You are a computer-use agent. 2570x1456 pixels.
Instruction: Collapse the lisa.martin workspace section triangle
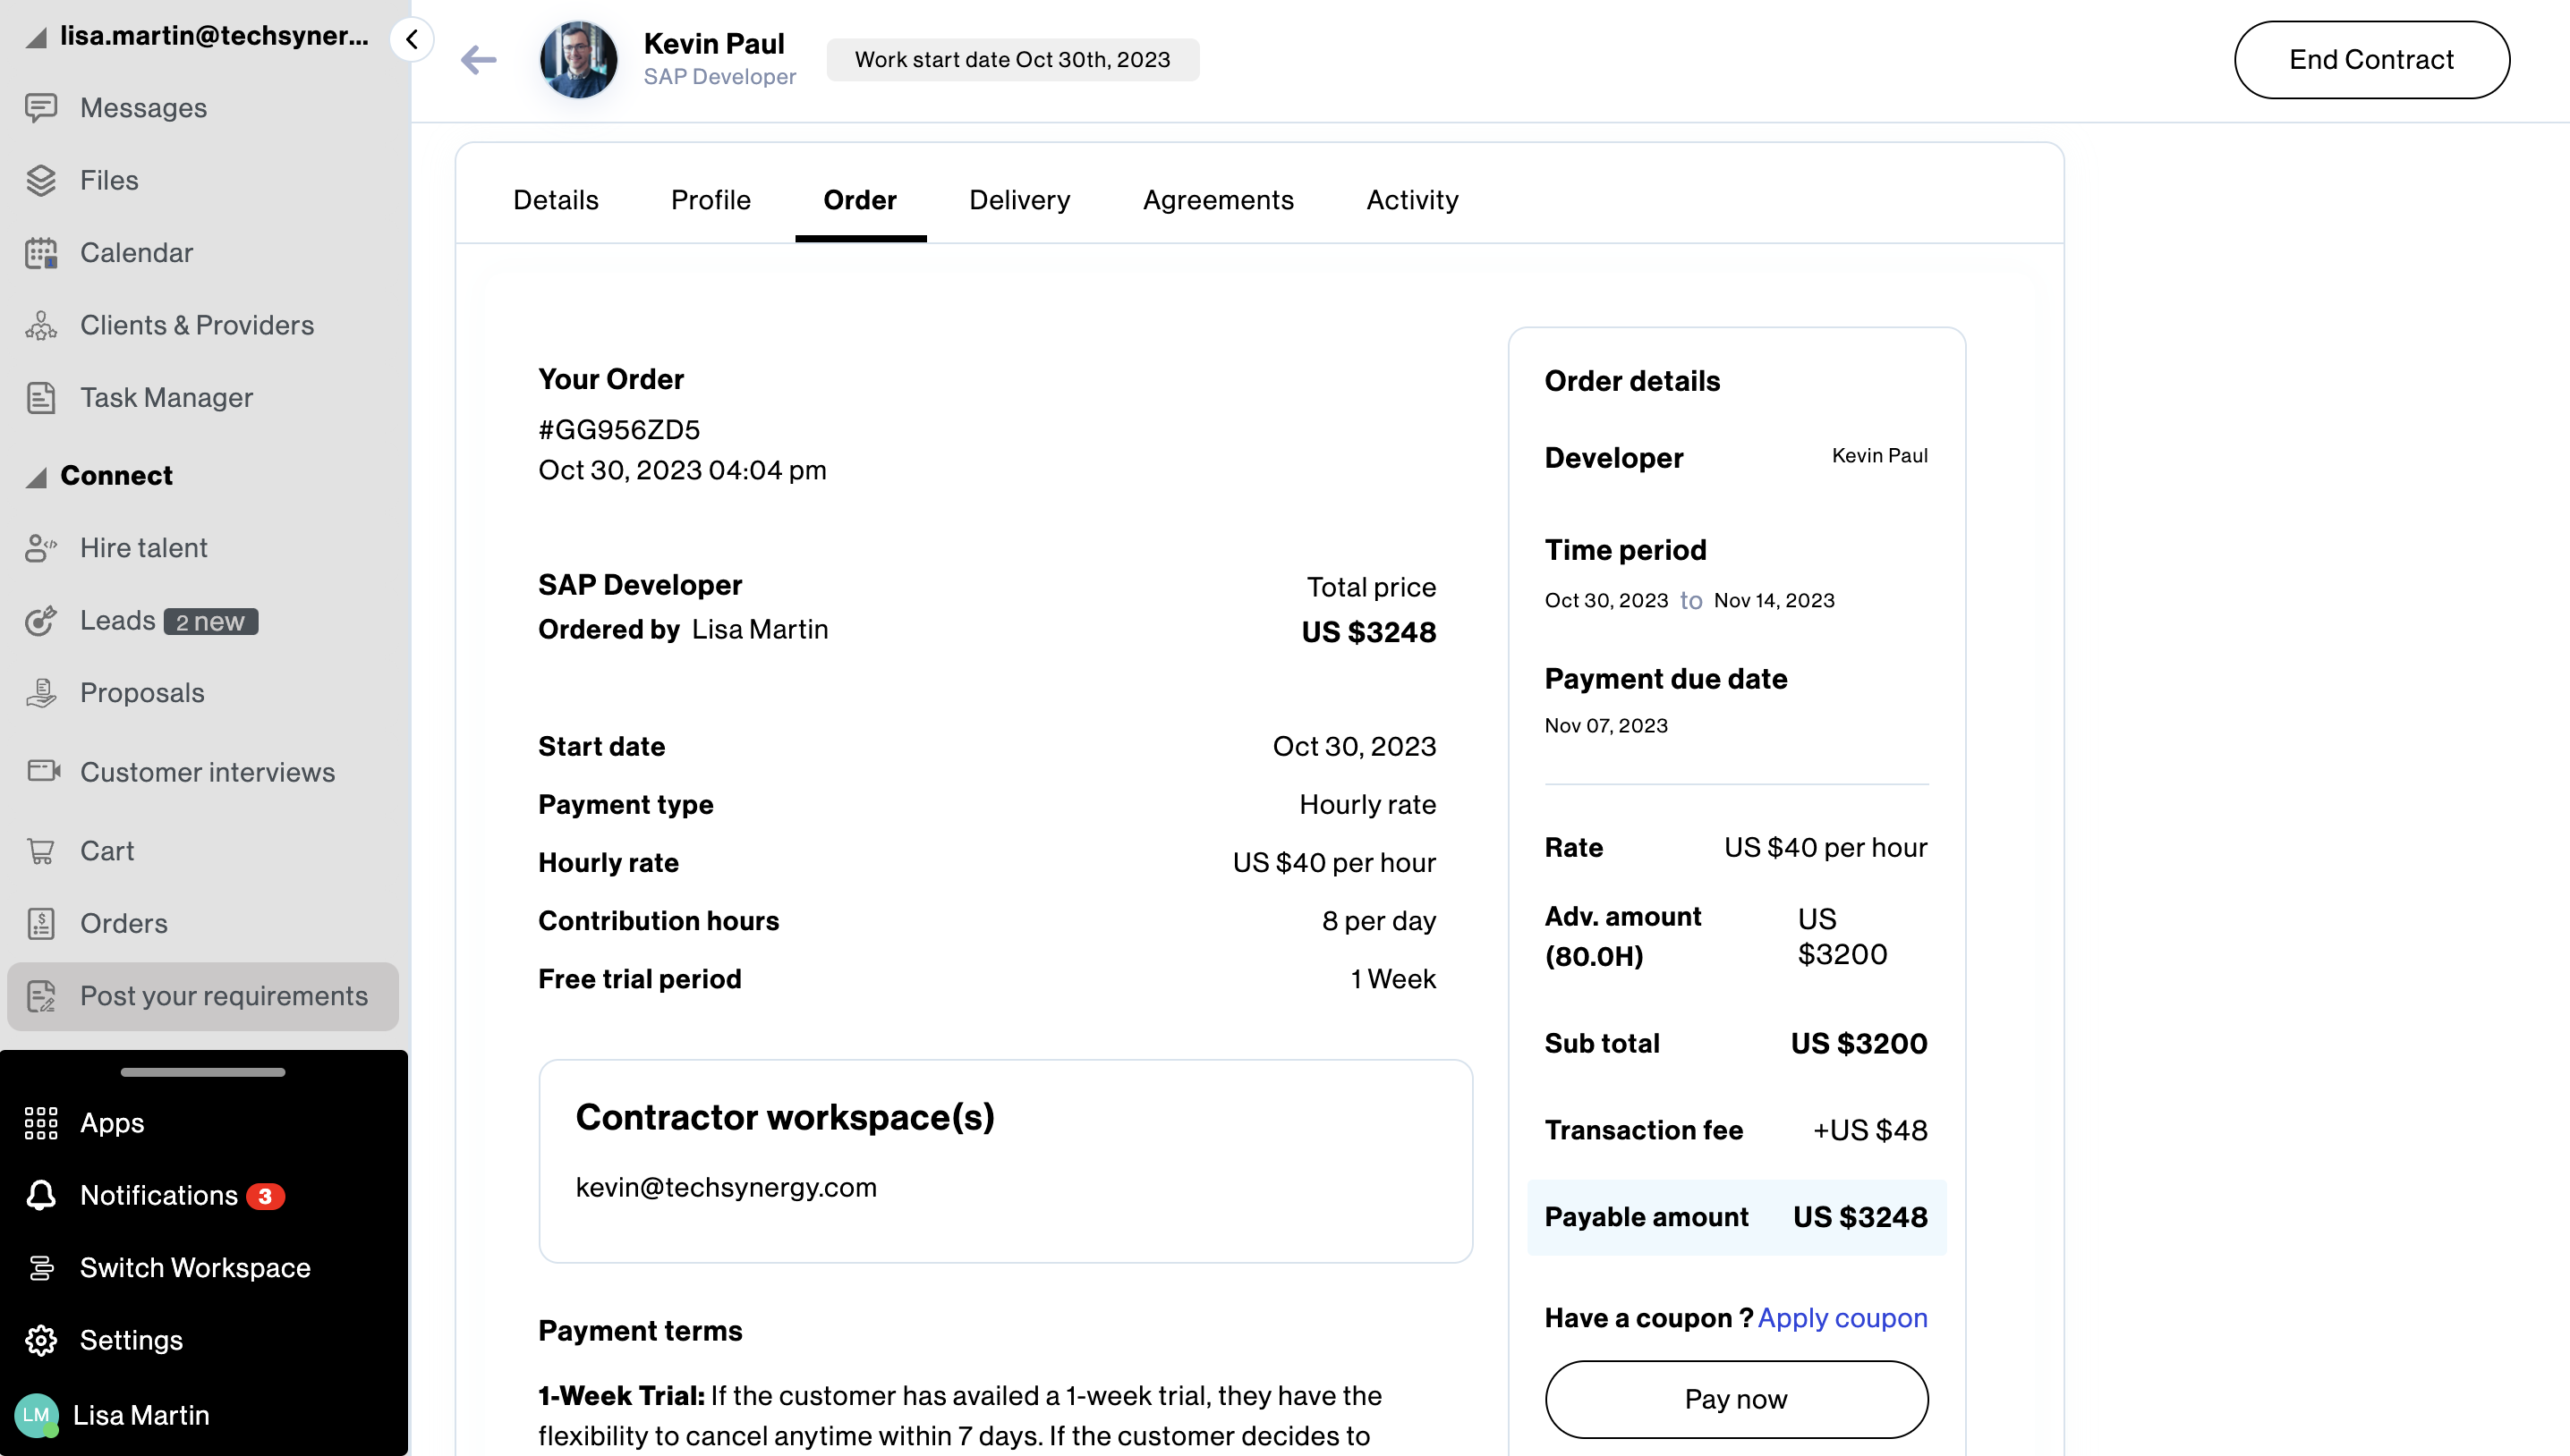36,38
